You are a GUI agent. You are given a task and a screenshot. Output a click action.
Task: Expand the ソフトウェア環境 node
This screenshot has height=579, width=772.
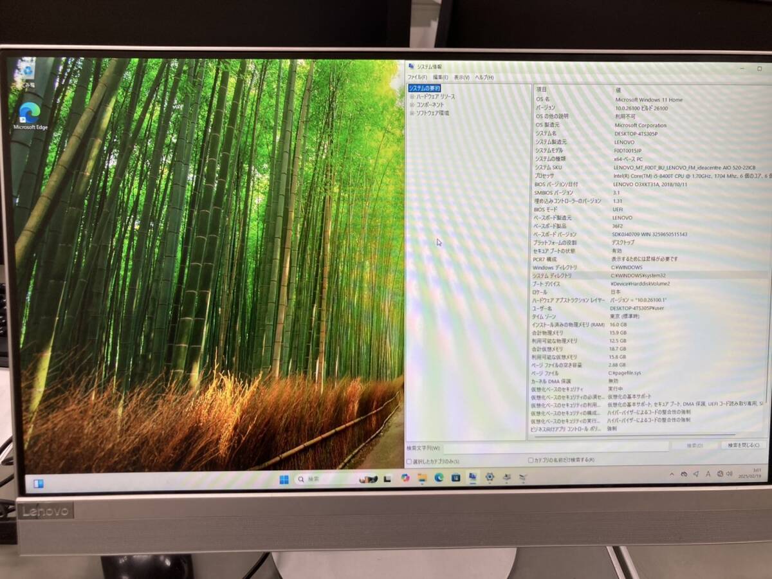coord(412,113)
